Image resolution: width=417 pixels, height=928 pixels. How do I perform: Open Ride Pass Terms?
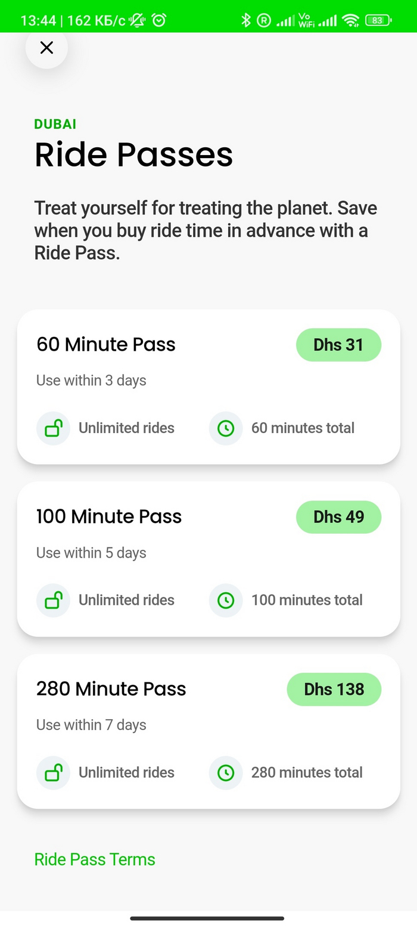click(94, 859)
